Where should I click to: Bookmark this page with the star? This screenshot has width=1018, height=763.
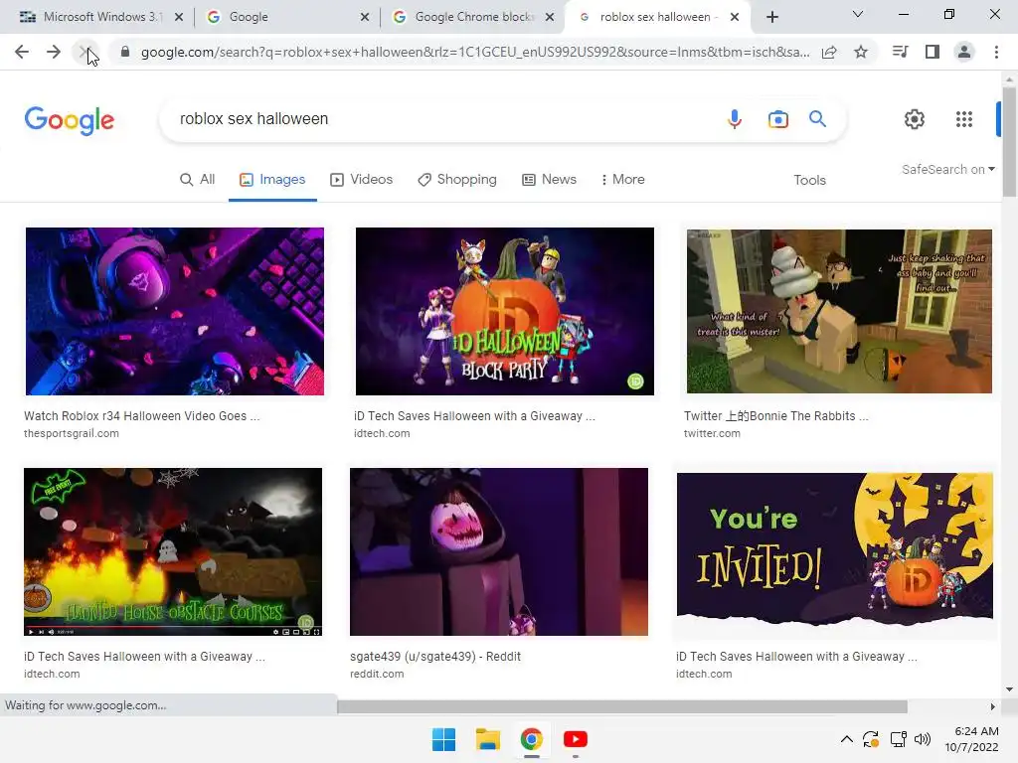tap(861, 52)
